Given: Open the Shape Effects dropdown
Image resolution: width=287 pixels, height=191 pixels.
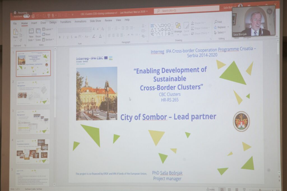Looking at the screenshot, I should pyautogui.click(x=200, y=33).
